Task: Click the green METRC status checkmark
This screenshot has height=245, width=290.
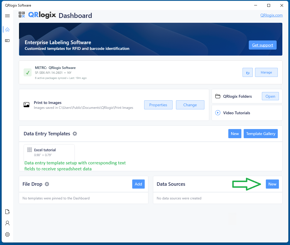Action: (28, 73)
